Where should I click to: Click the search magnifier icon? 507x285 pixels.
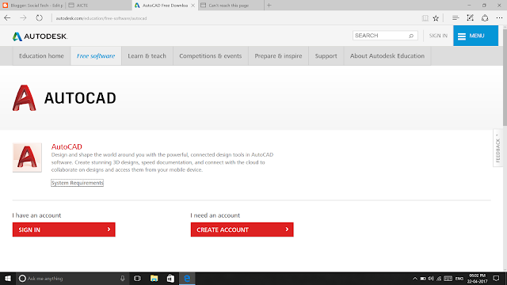pyautogui.click(x=411, y=36)
